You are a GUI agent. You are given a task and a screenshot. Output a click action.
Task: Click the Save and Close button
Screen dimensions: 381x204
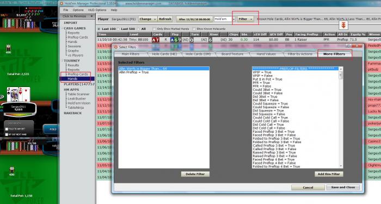343,188
